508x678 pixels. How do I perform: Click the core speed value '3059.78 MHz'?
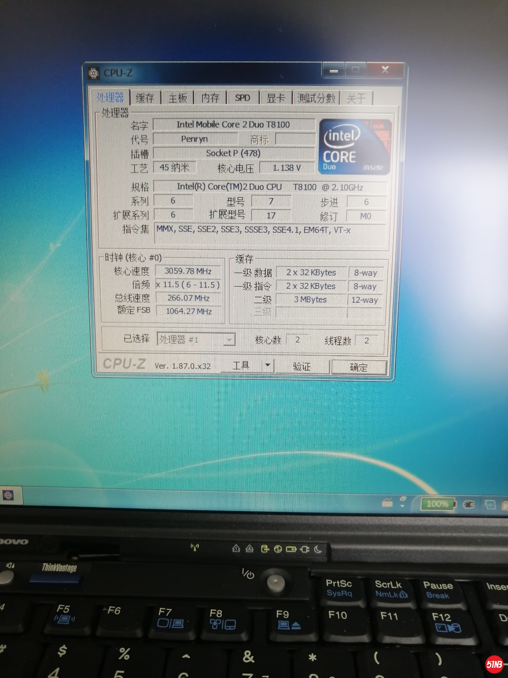click(188, 271)
